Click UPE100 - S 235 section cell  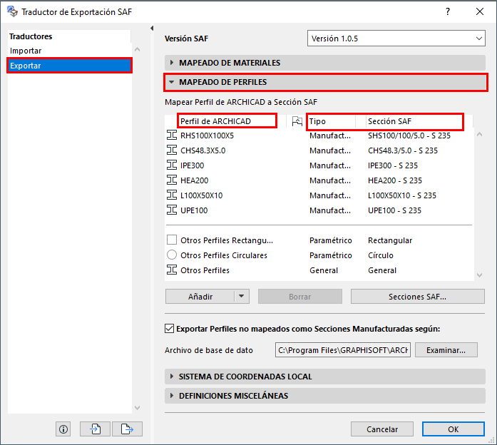coord(394,210)
